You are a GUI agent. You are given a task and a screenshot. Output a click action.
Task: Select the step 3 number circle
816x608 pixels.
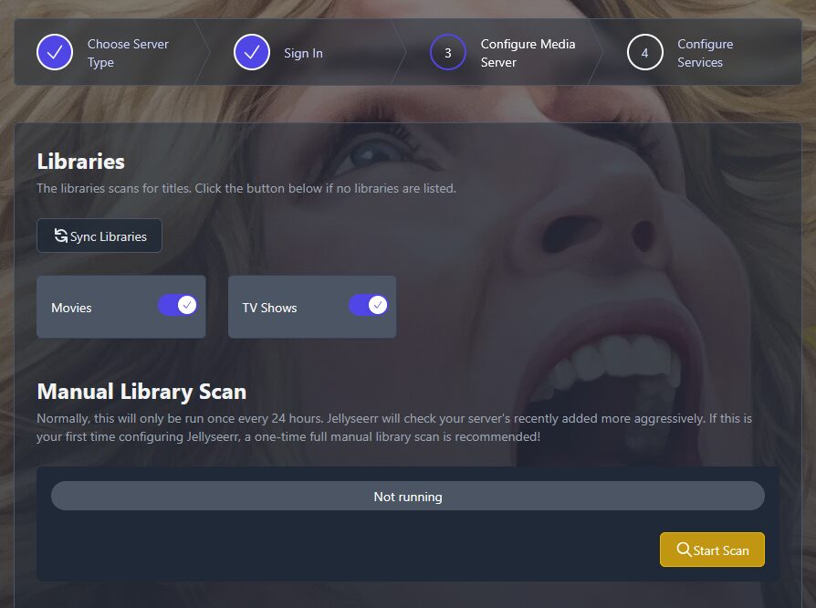tap(447, 53)
